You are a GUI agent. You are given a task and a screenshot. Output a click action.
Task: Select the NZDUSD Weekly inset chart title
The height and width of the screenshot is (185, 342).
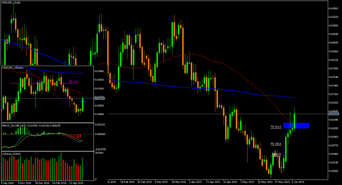(13, 68)
